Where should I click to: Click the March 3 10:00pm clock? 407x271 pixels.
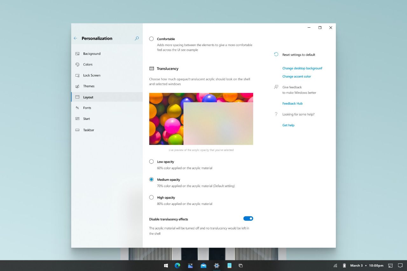pos(367,266)
